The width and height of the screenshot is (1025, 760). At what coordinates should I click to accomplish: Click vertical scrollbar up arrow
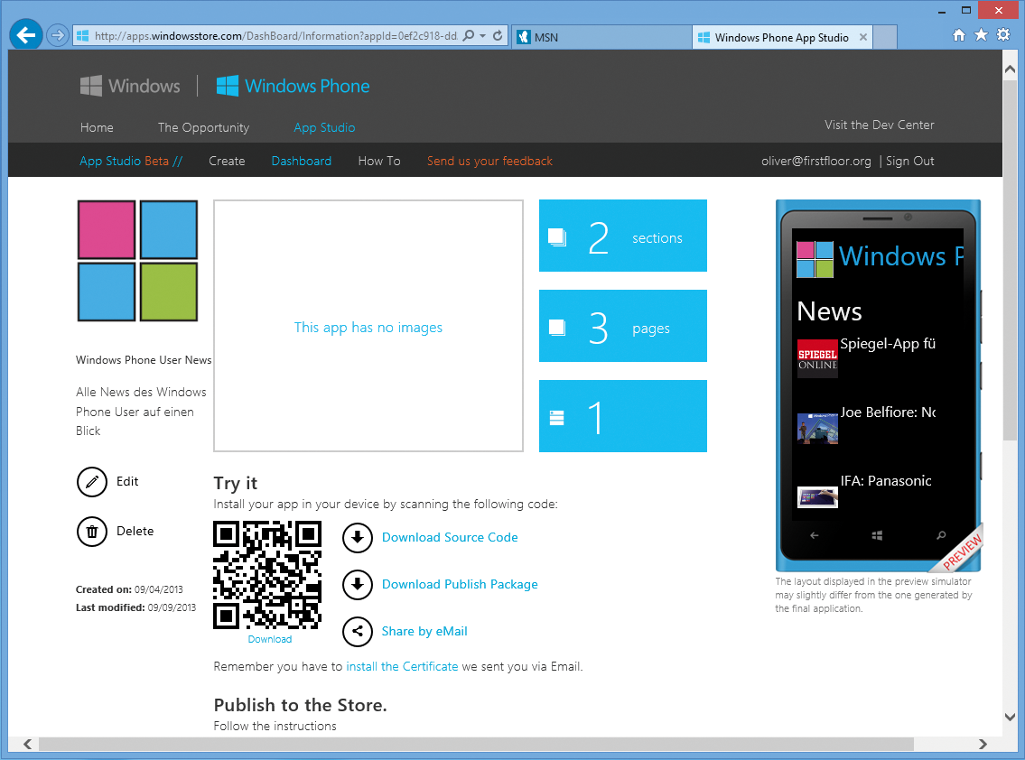click(x=1010, y=69)
